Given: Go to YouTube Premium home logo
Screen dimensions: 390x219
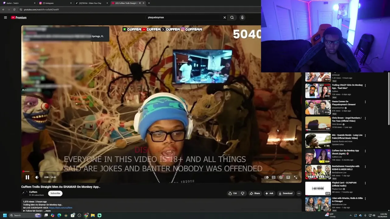Looking at the screenshot, I should coord(19,18).
